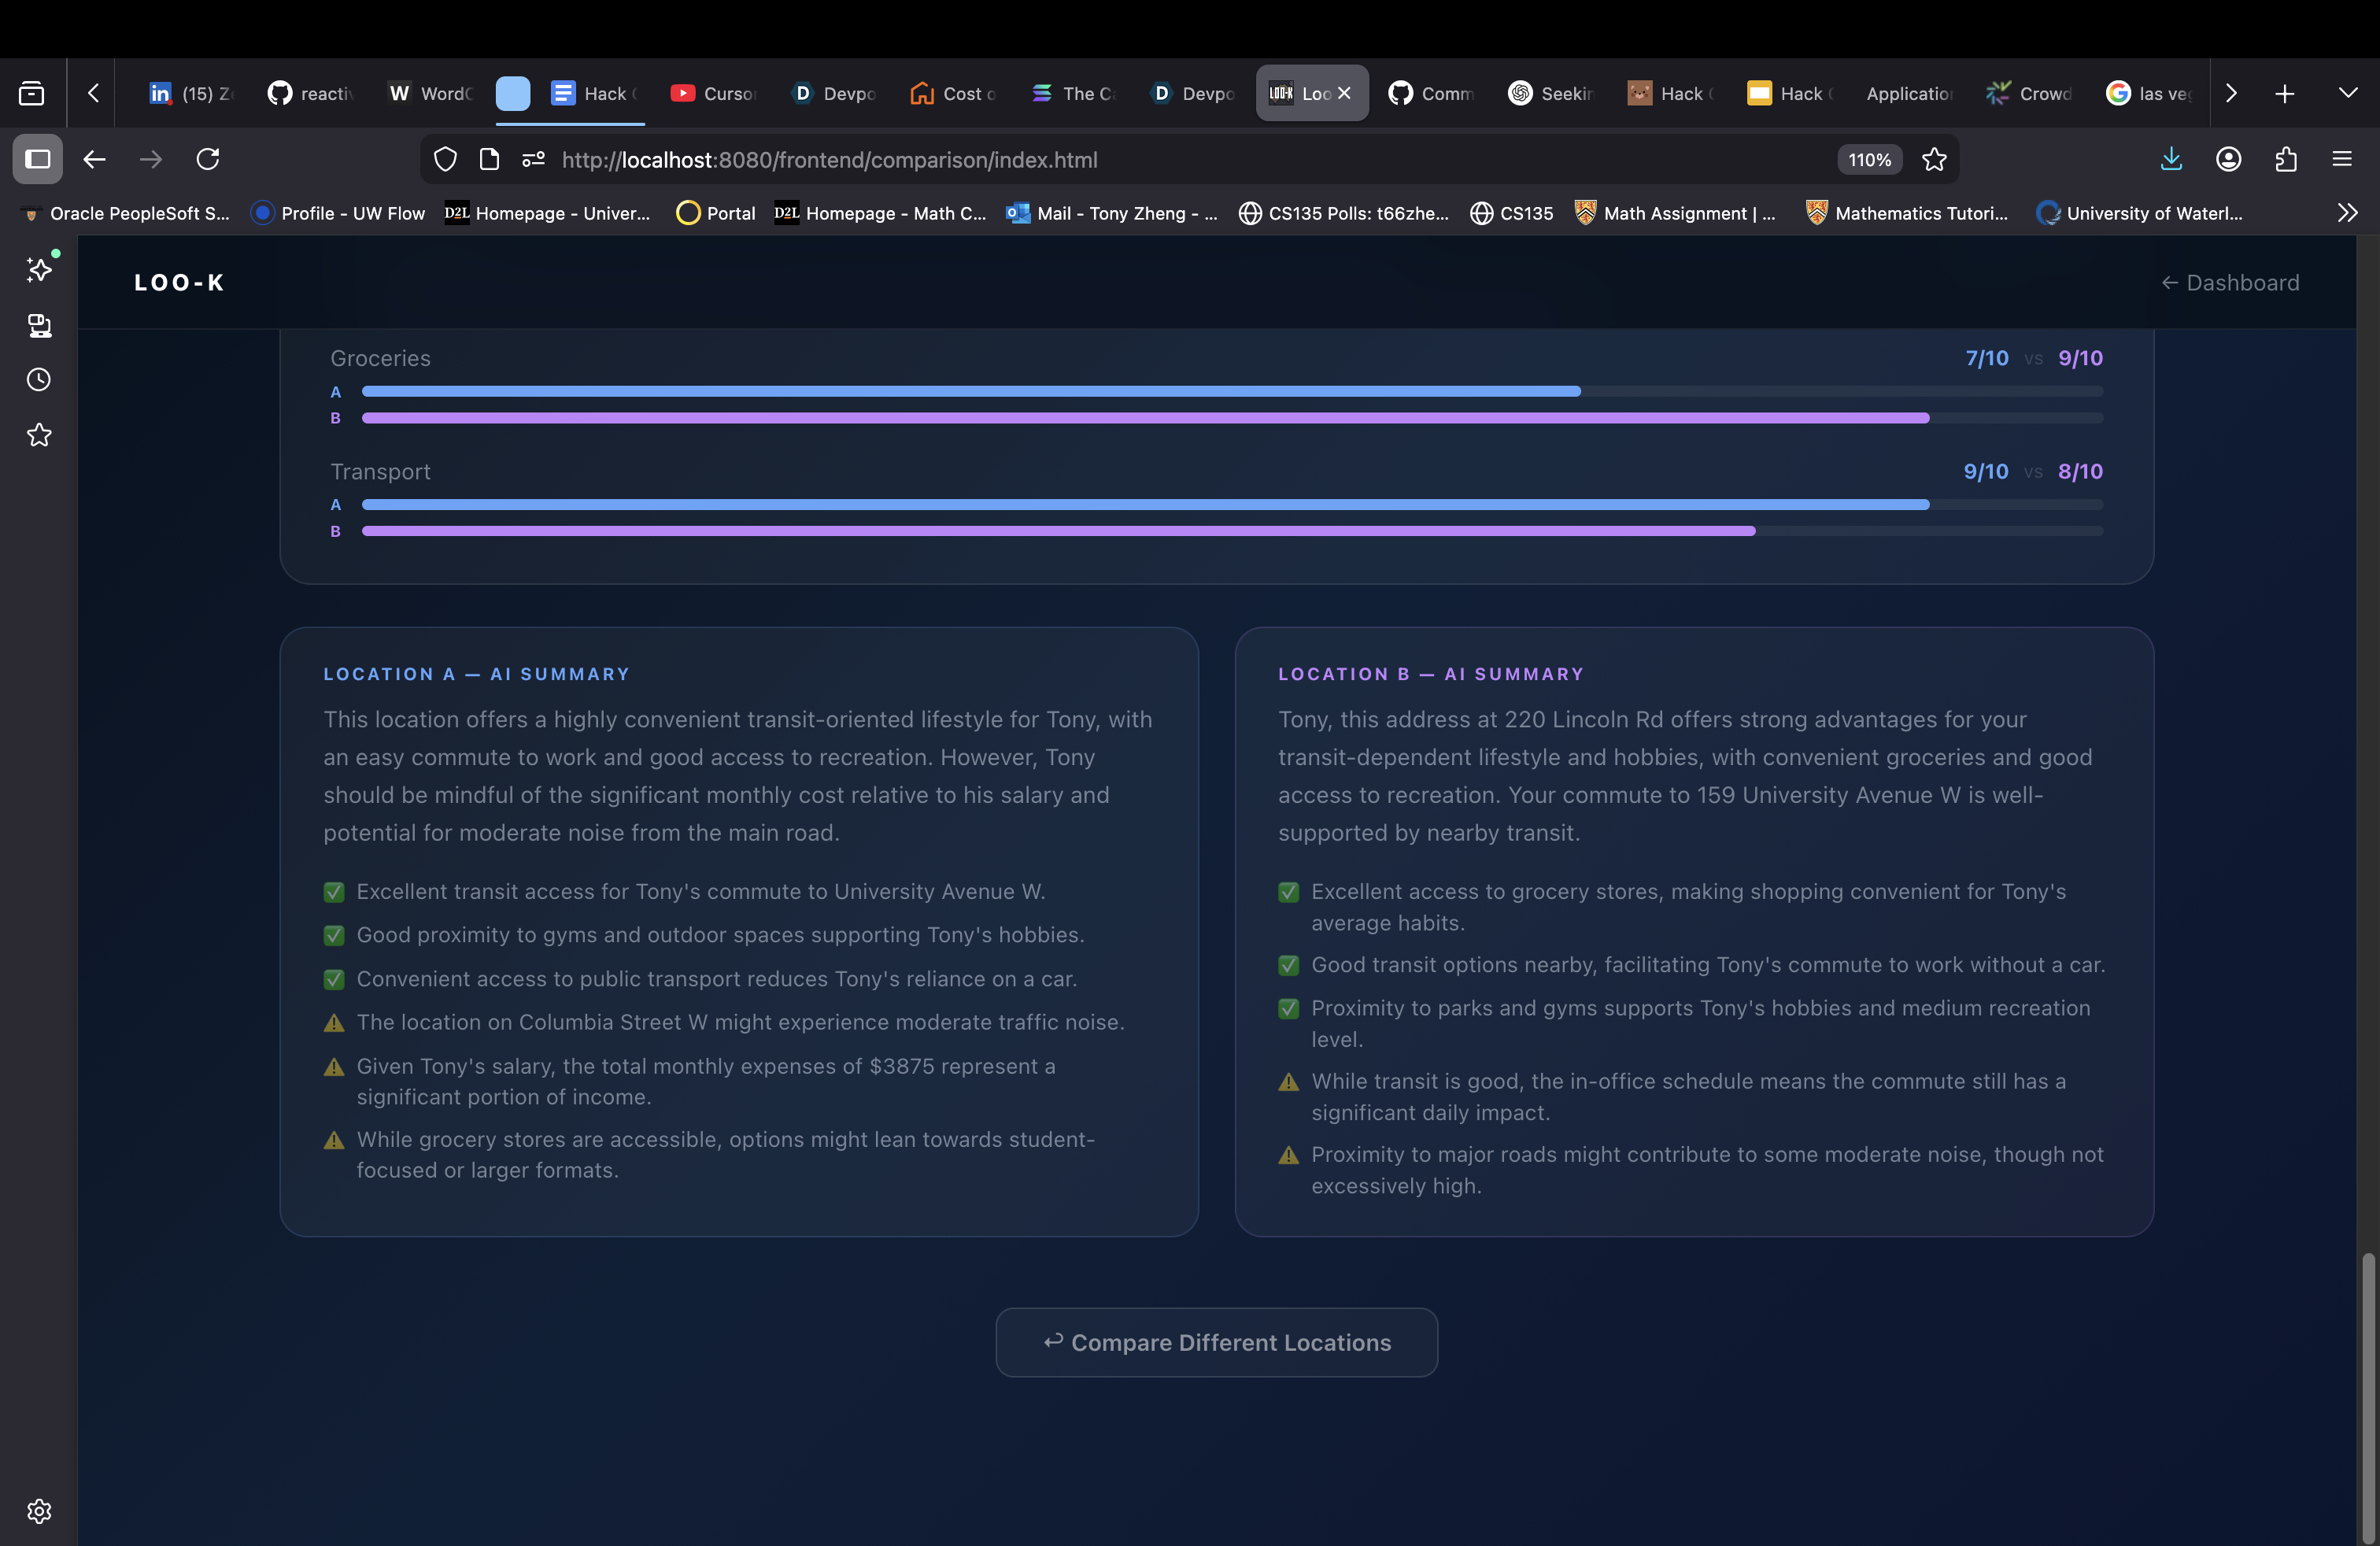Expand the list all tabs chevron
The height and width of the screenshot is (1546, 2380).
(2348, 93)
